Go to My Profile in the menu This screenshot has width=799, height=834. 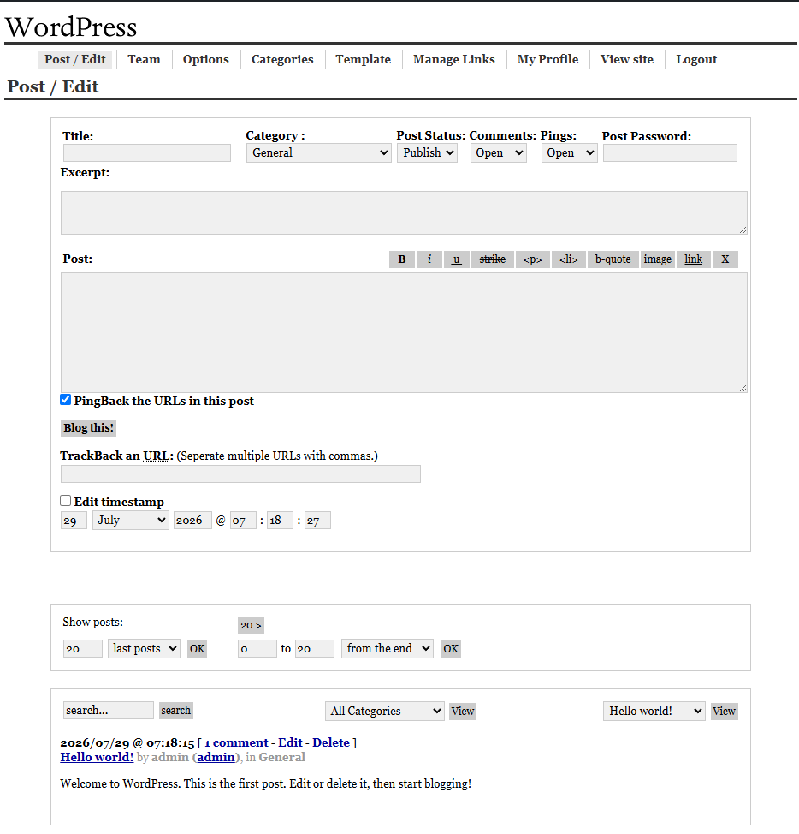pos(547,59)
